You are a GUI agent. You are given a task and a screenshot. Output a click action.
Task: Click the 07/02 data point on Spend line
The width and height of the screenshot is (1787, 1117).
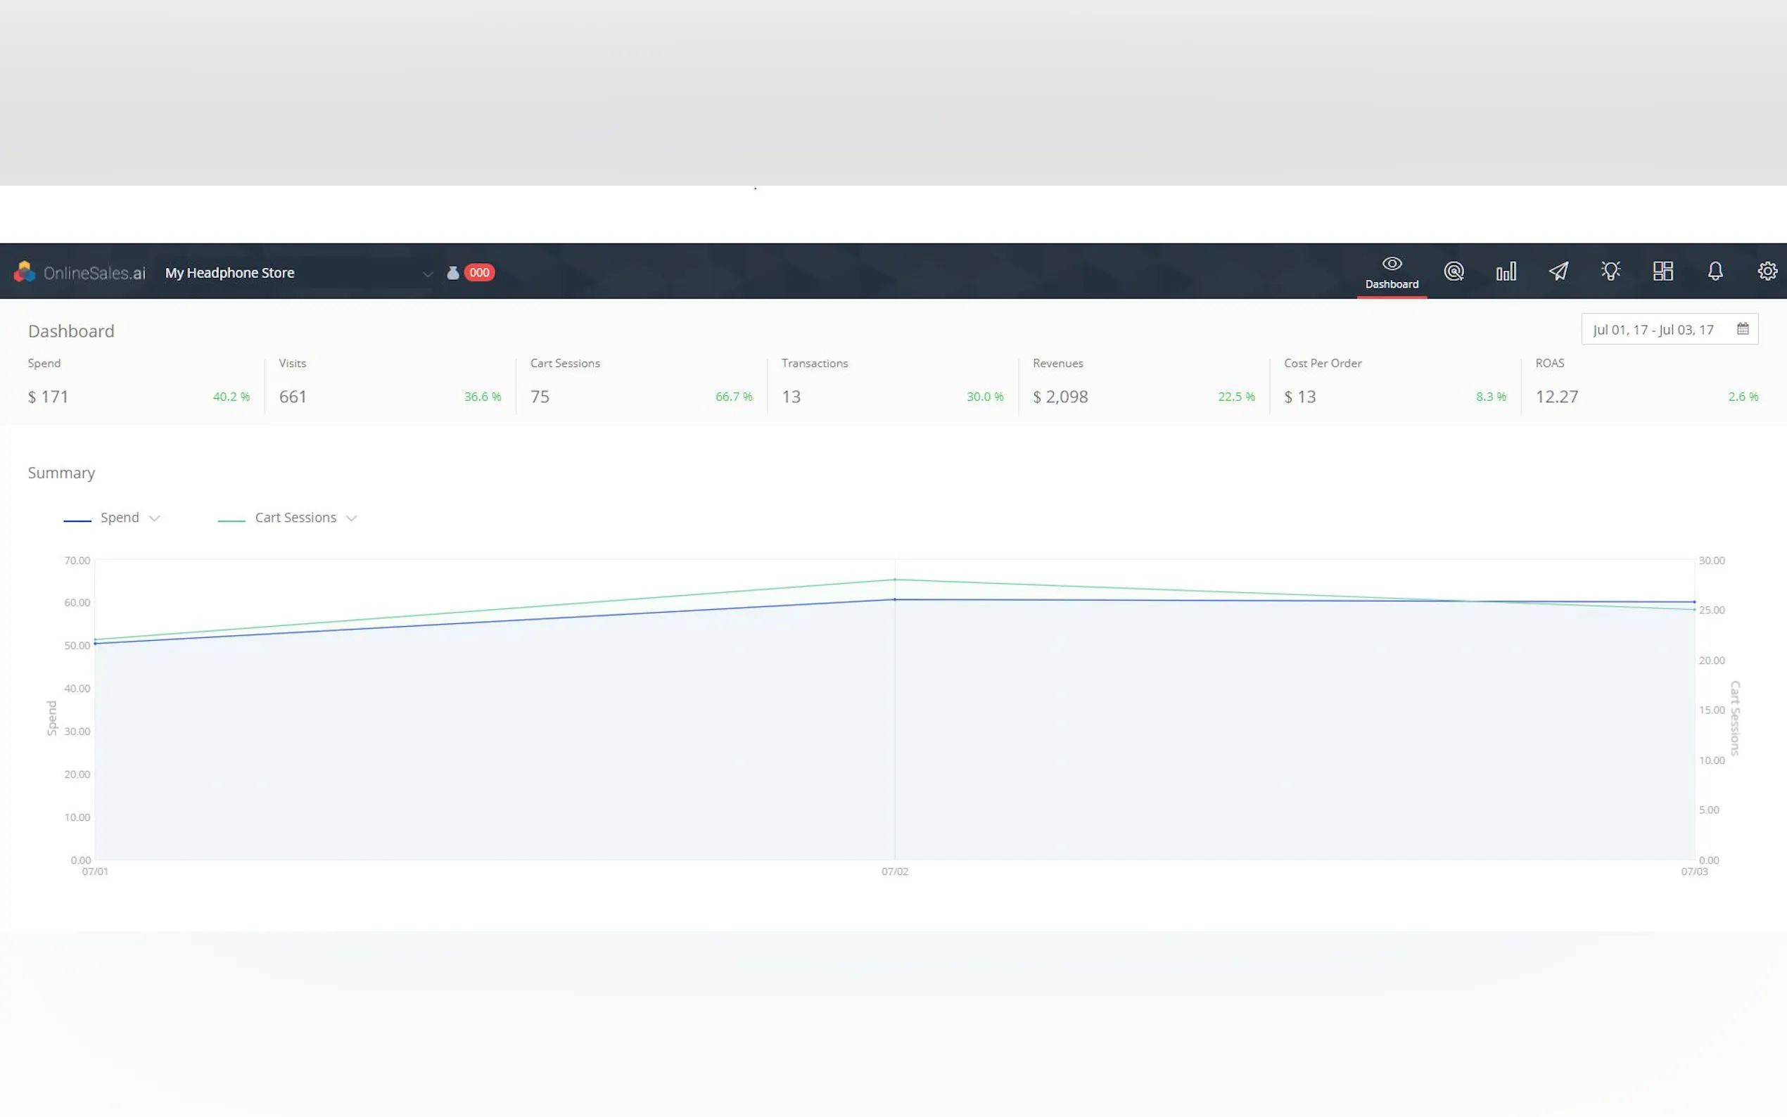coord(895,600)
